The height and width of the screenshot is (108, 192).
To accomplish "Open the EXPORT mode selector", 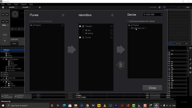I will coord(13,7).
